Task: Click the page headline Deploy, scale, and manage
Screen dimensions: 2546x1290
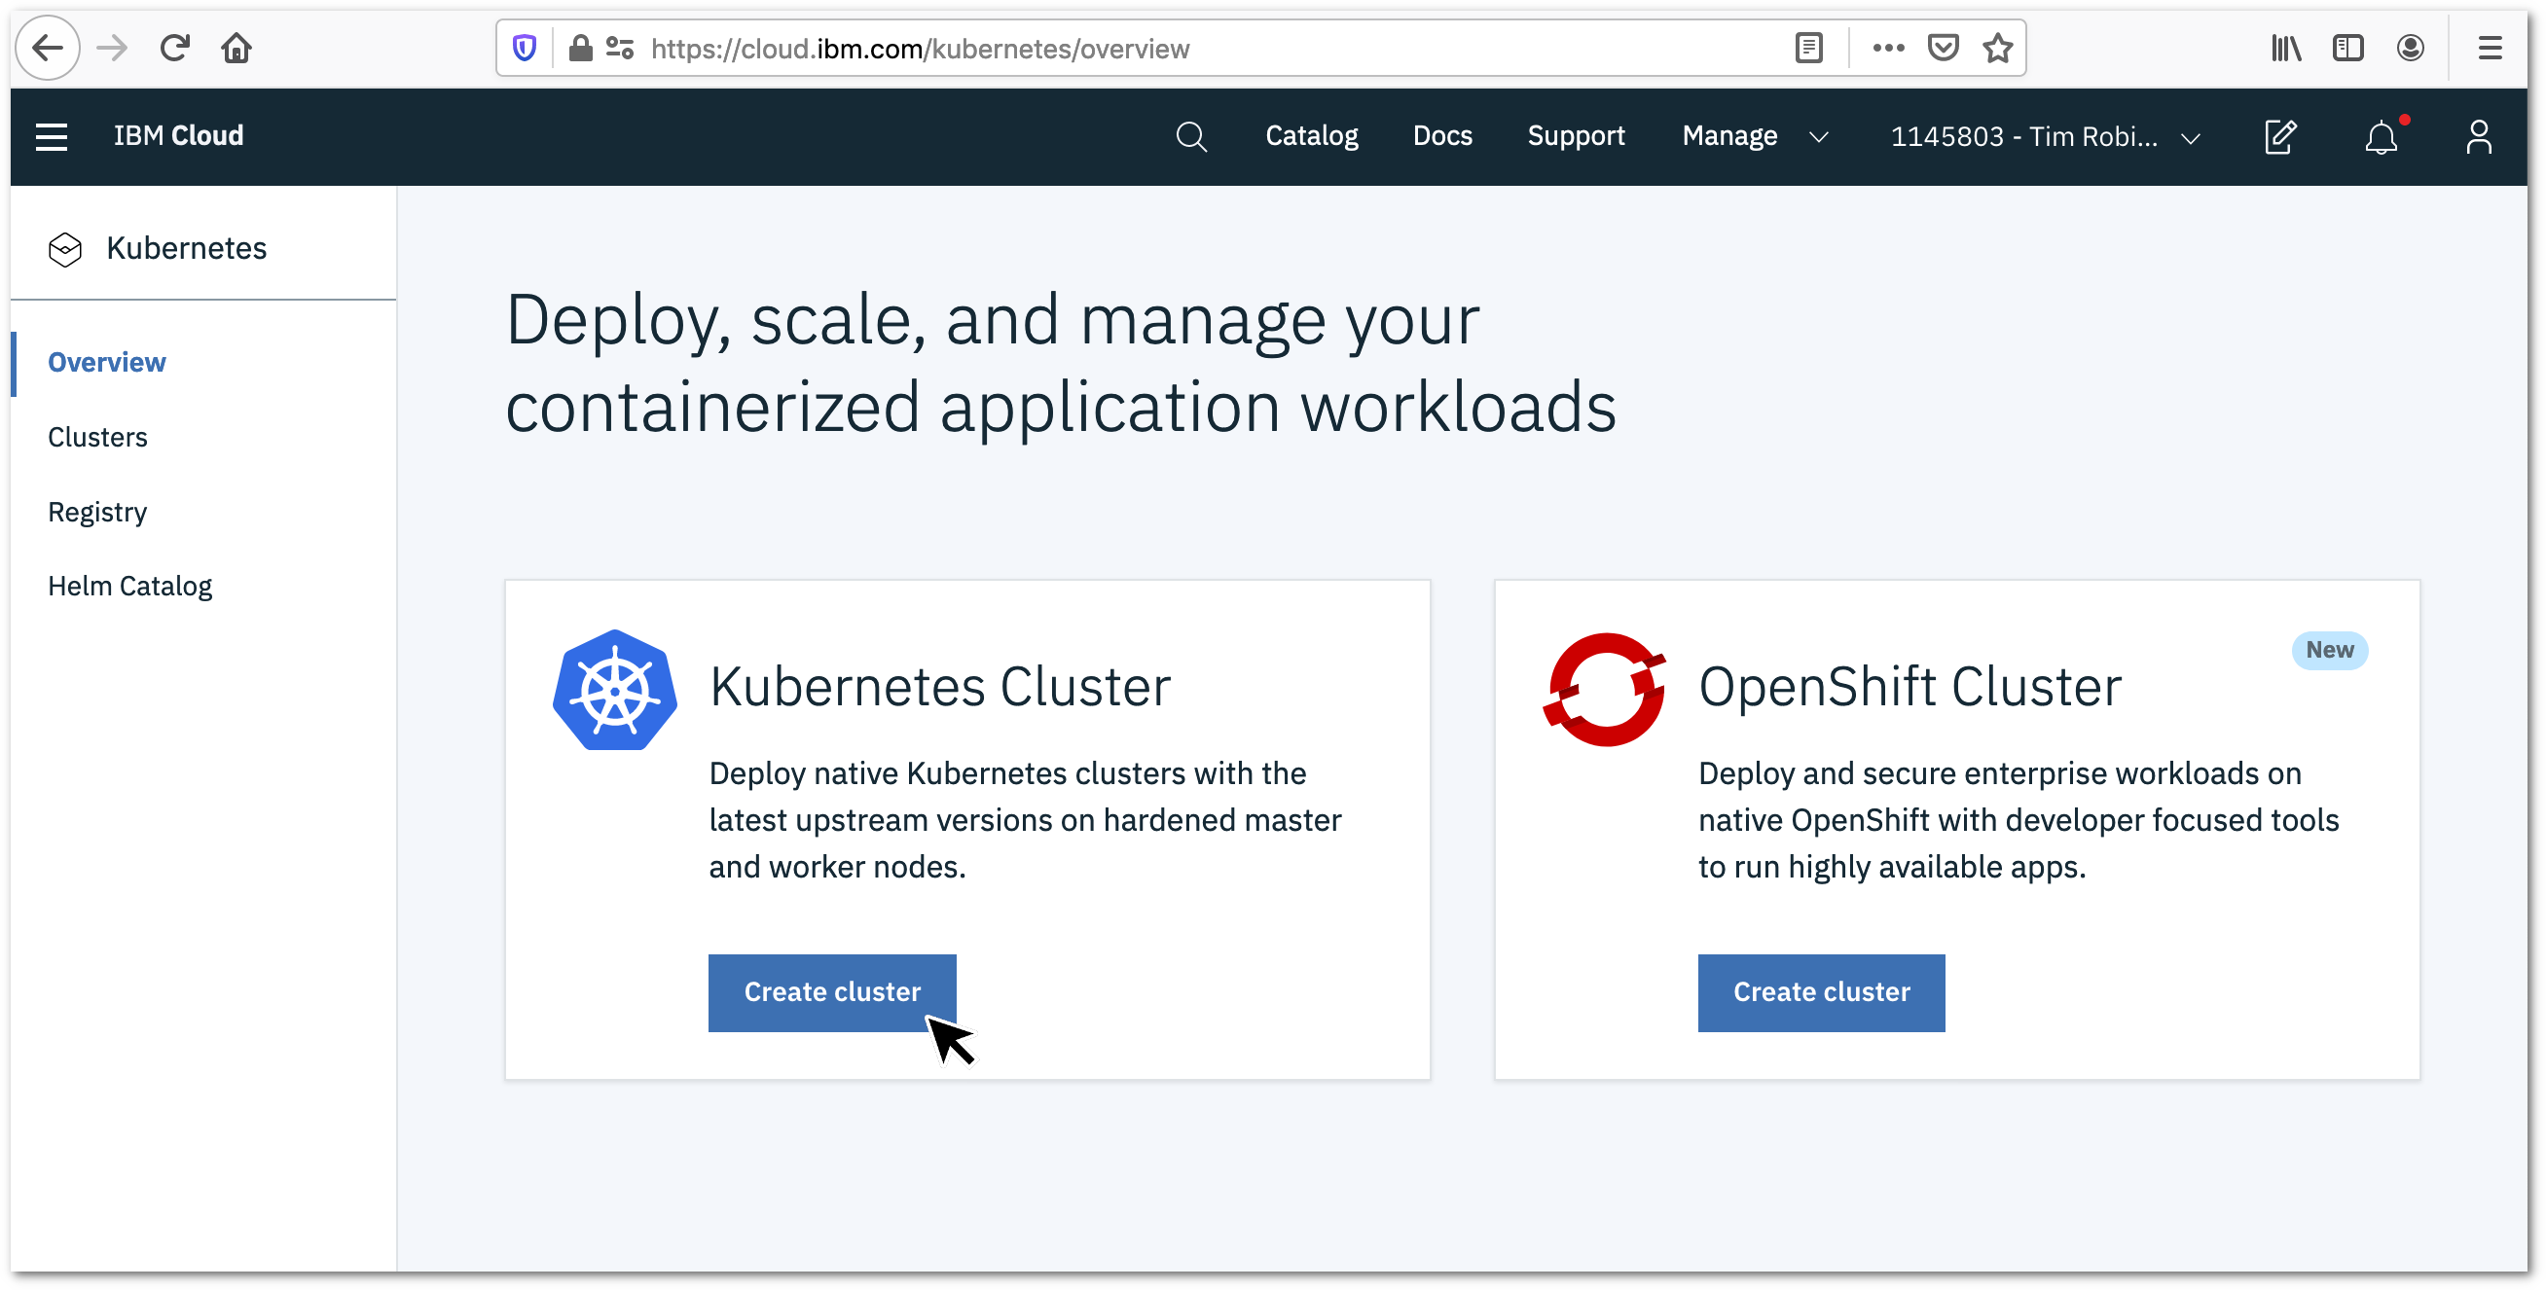Action: tap(1061, 363)
